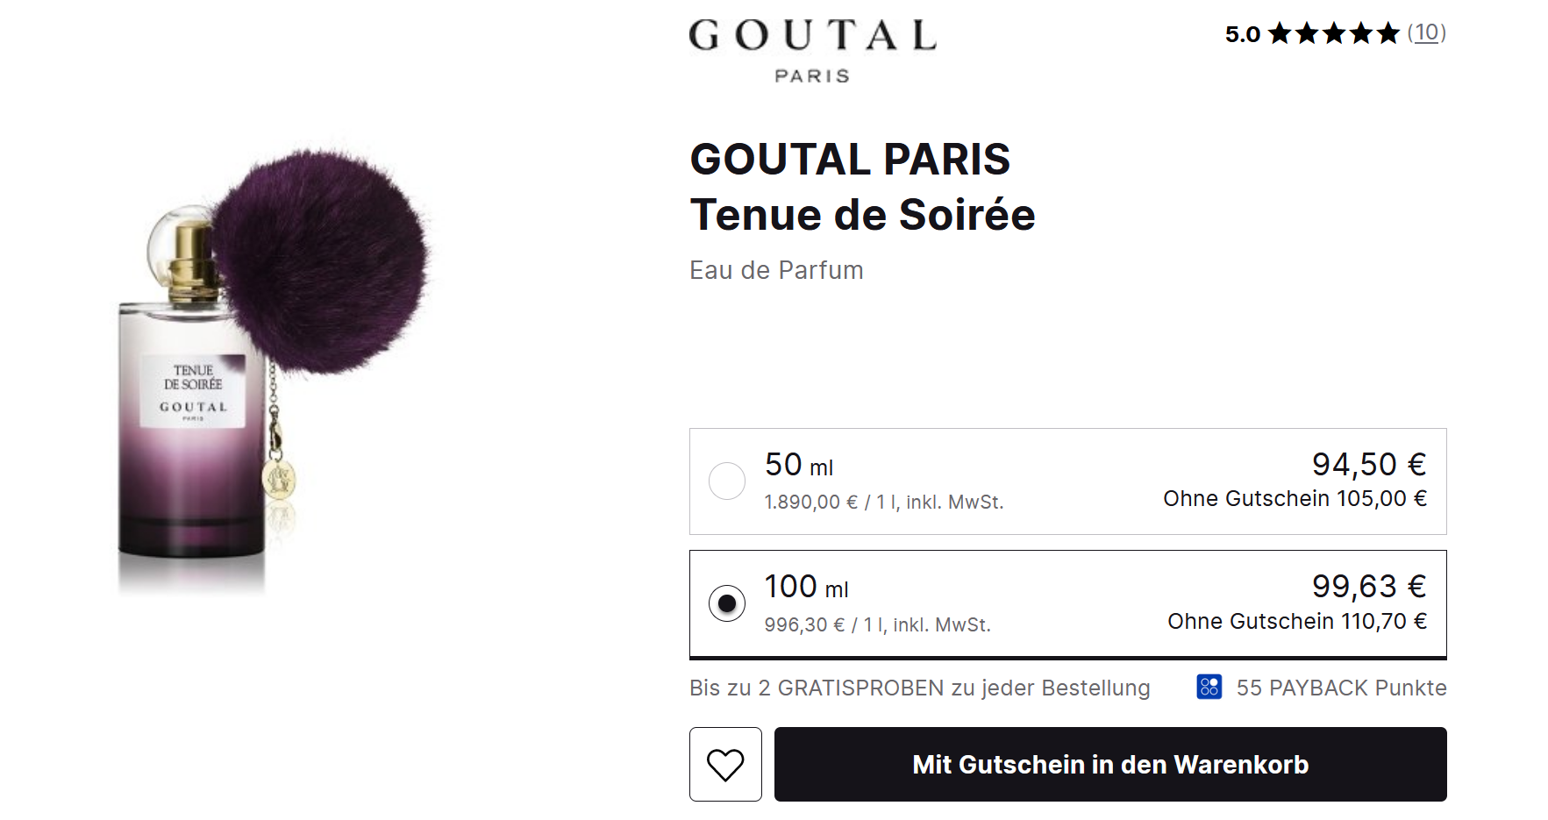The width and height of the screenshot is (1548, 820).
Task: Click the GOUTAL Paris brand logo
Action: tap(812, 51)
